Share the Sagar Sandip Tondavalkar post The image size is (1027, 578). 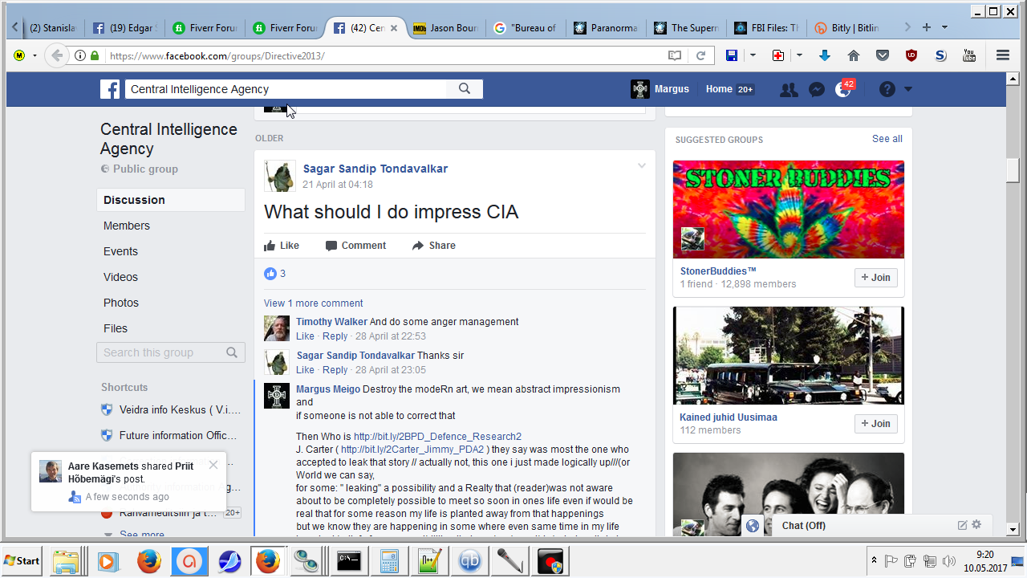(x=434, y=246)
